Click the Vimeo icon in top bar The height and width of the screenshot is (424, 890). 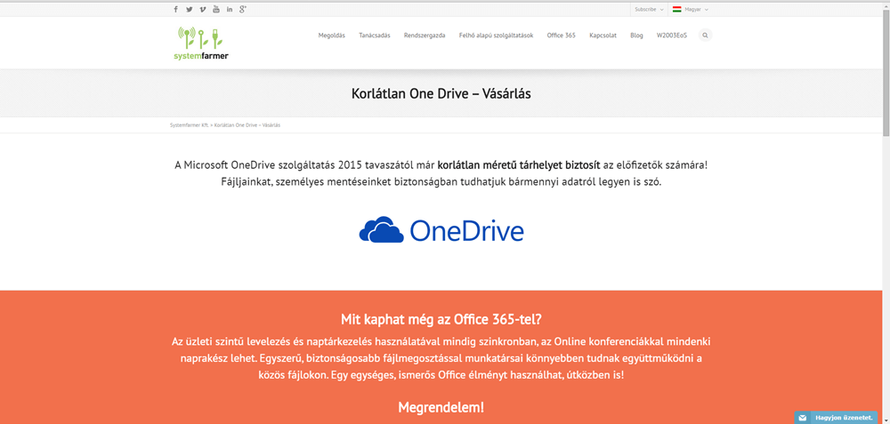coord(203,9)
